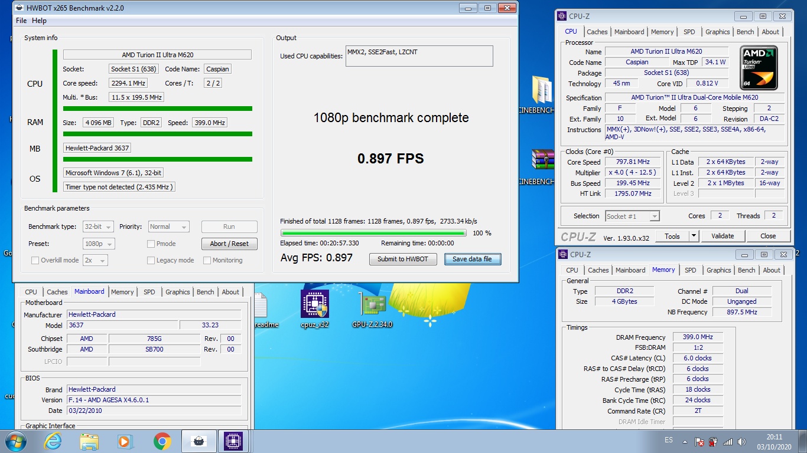The width and height of the screenshot is (807, 453).
Task: Select the cpuz_x32 desktop icon
Action: [x=314, y=304]
